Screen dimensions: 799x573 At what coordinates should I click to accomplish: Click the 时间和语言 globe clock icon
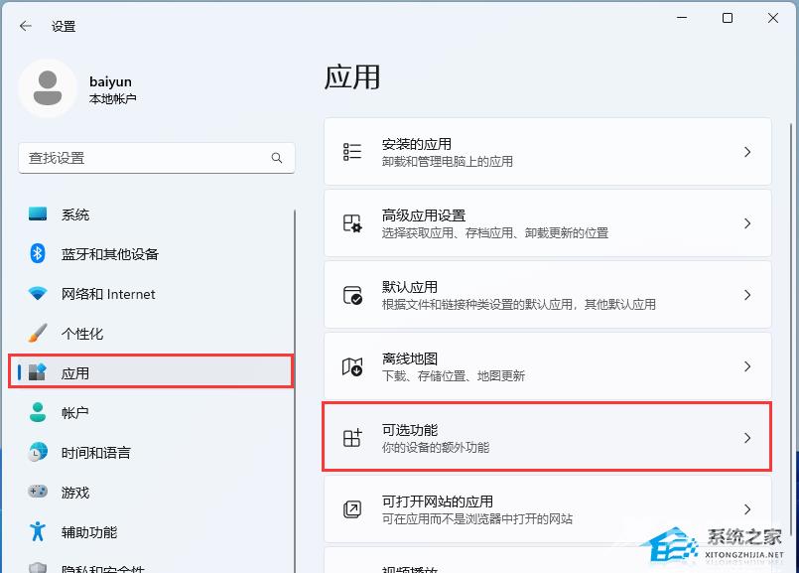(x=38, y=452)
